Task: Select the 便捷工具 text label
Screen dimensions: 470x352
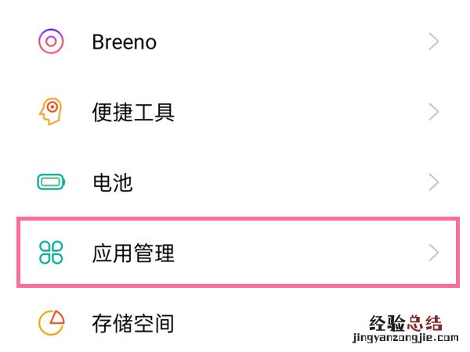Action: click(133, 112)
